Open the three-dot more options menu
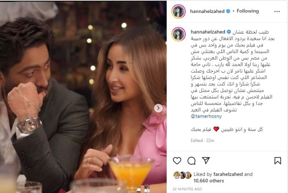 pyautogui.click(x=277, y=11)
